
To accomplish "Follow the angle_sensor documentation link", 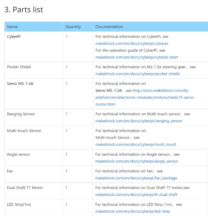I will click(136, 161).
